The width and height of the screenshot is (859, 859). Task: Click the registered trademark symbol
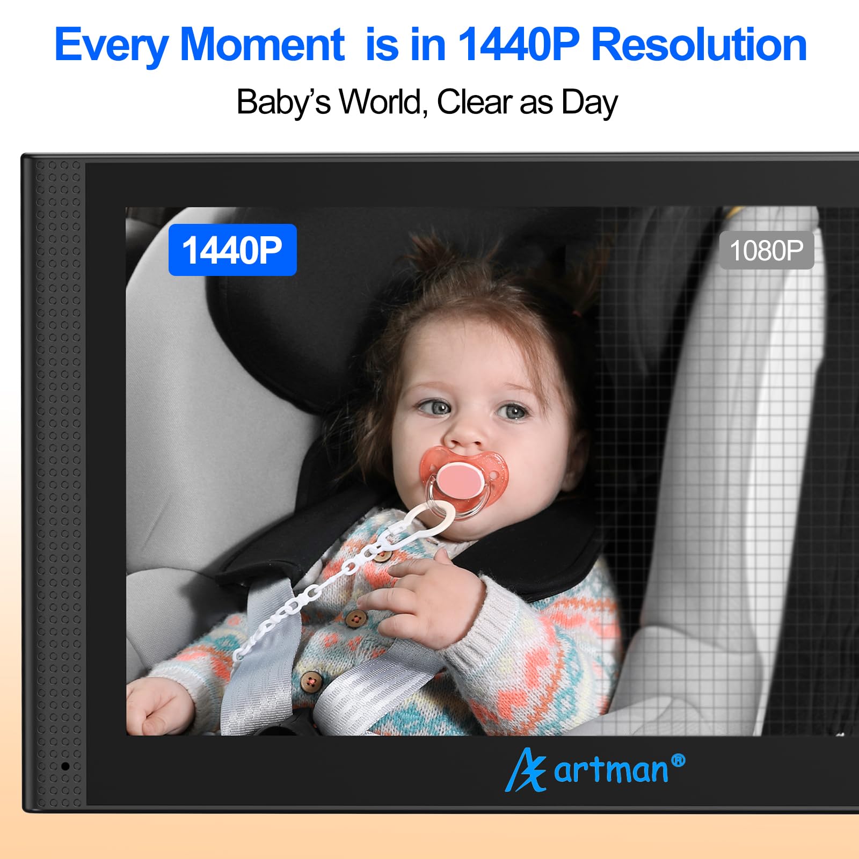coord(678,760)
